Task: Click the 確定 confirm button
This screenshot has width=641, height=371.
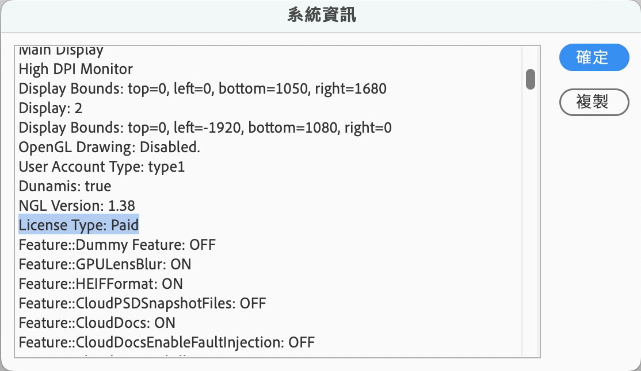Action: point(594,57)
